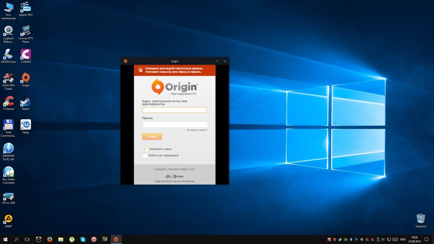434x244 pixels.
Task: Click the red record taskbar icon
Action: click(94, 239)
